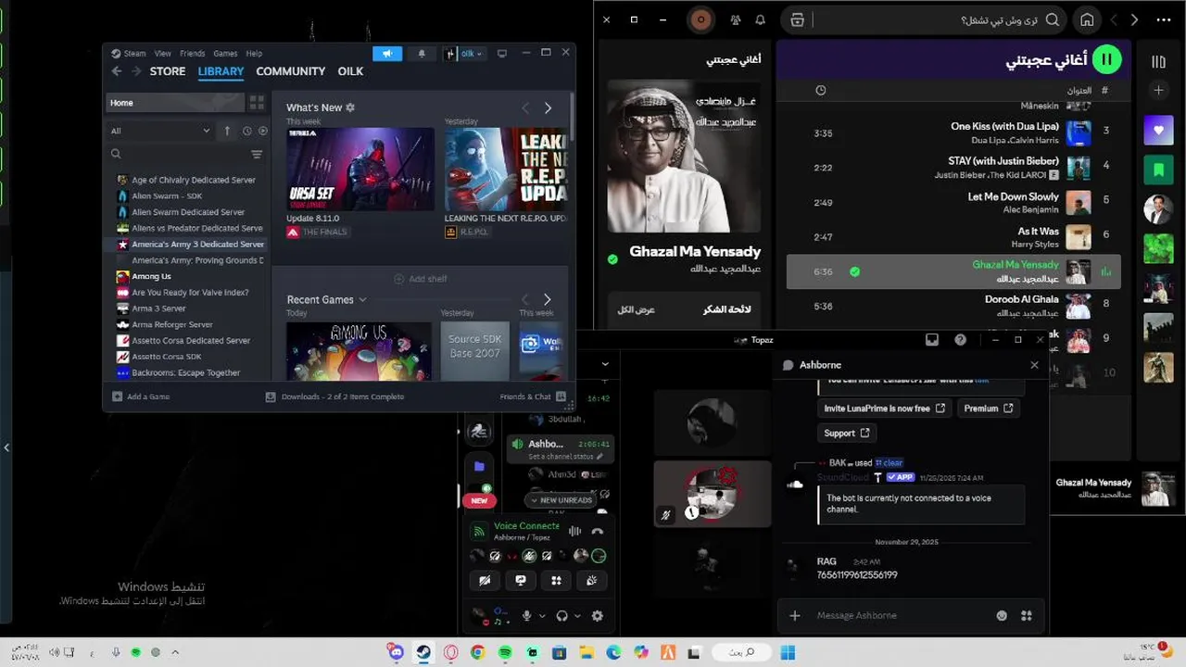Viewport: 1186px width, 667px height.
Task: Open Spotify browse icon in search bar
Action: (x=797, y=19)
